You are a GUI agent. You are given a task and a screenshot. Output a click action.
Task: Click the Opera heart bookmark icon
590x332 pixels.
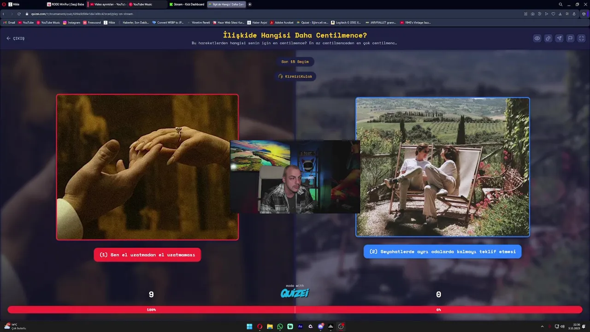coord(553,14)
